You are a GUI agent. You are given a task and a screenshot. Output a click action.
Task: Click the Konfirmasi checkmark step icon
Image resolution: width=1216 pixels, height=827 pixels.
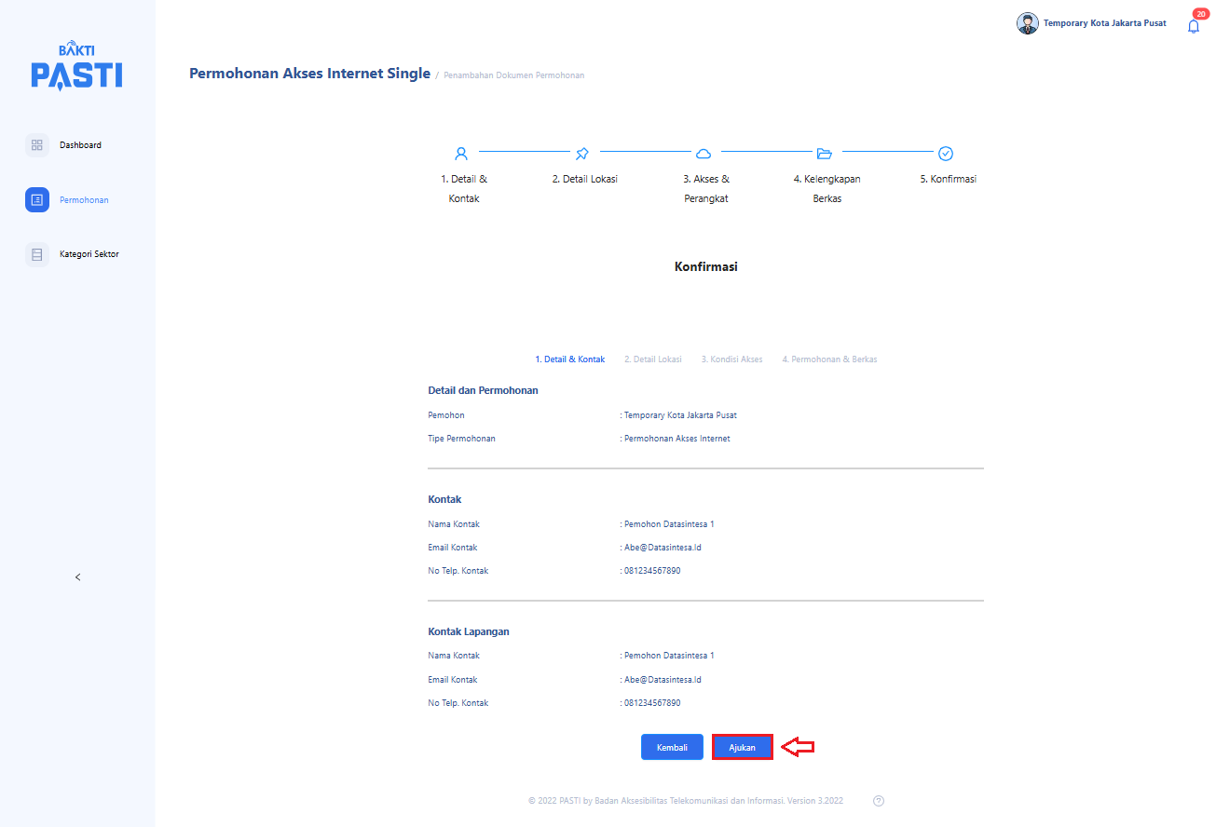click(946, 153)
